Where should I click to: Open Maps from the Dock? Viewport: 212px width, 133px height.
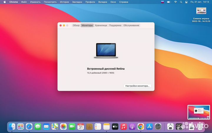[x=55, y=126]
